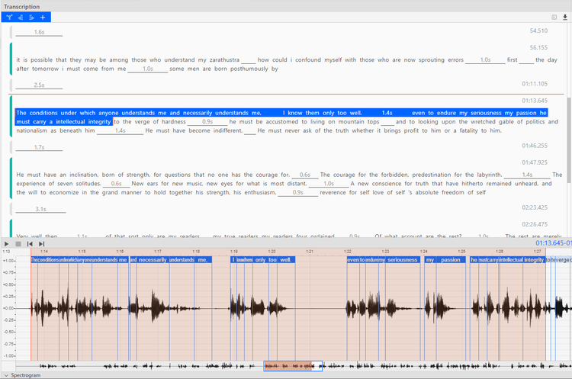Click the 01:13.645 time readout above waveform
Viewport: 572px width, 379px height.
(553, 243)
